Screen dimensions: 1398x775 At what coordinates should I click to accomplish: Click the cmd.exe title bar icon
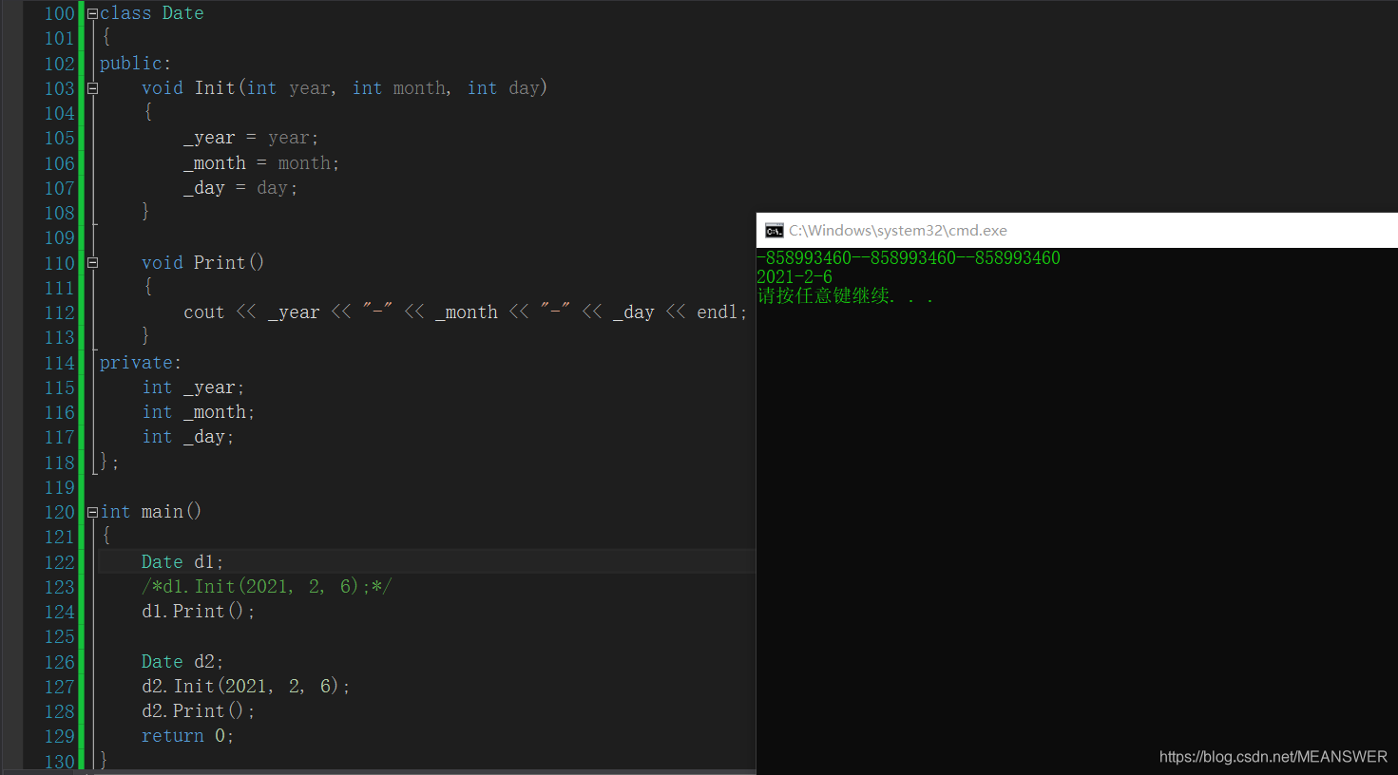click(774, 231)
